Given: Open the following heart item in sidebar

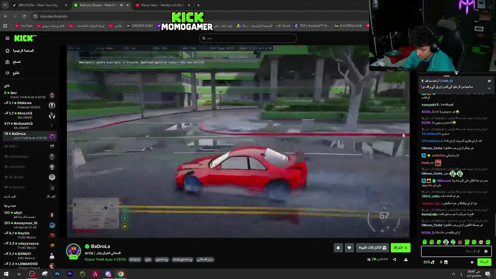Looking at the screenshot, I should [x=13, y=73].
